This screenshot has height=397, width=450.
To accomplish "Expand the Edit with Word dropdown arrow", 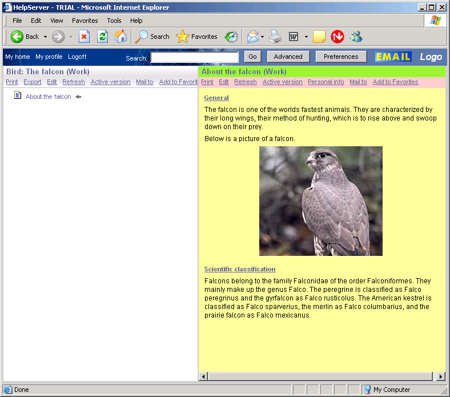I will coord(306,37).
